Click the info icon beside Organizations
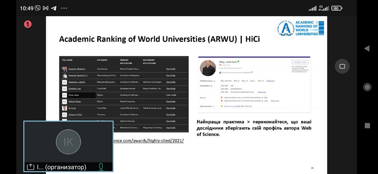The width and height of the screenshot is (378, 174). click(212, 86)
